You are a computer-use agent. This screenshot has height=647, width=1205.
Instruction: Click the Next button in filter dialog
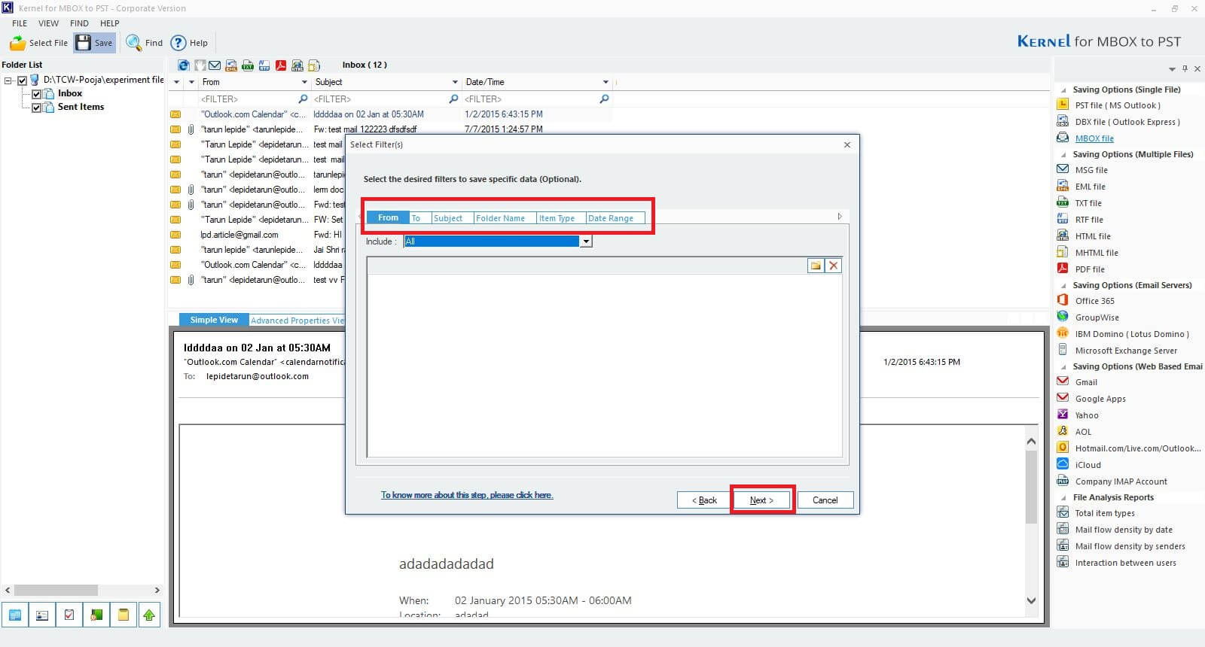coord(761,500)
